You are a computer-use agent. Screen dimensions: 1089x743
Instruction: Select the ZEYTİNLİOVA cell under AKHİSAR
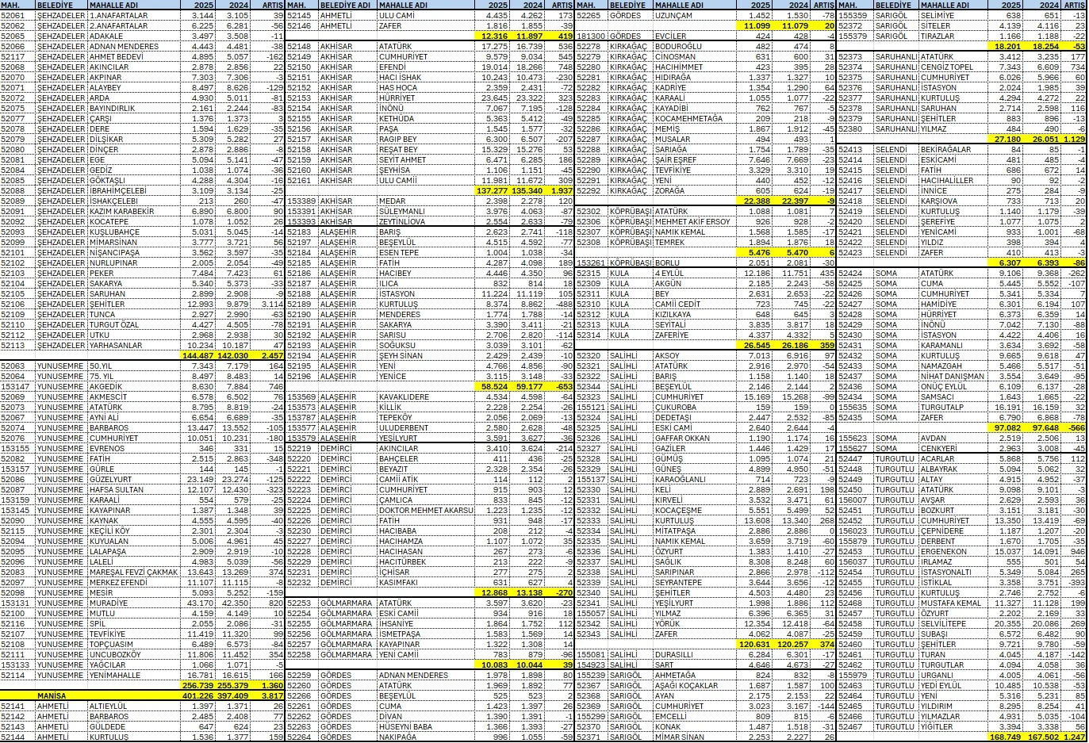pyautogui.click(x=406, y=221)
